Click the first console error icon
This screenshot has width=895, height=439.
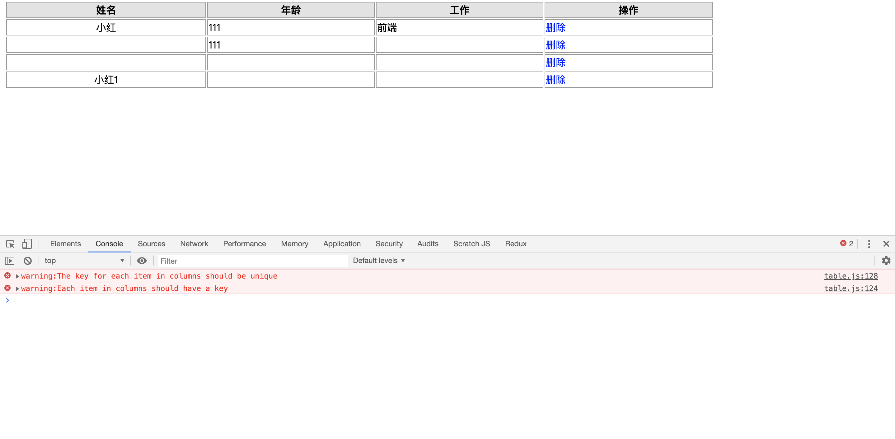tap(7, 275)
